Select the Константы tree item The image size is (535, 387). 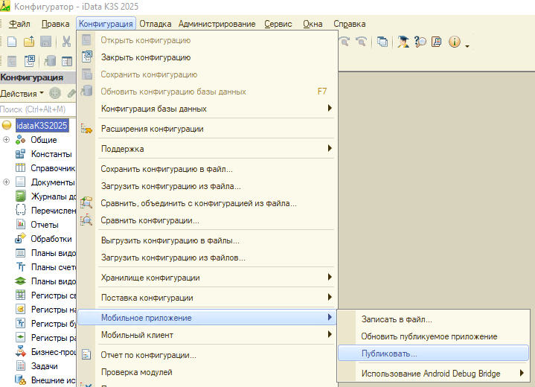pyautogui.click(x=51, y=154)
